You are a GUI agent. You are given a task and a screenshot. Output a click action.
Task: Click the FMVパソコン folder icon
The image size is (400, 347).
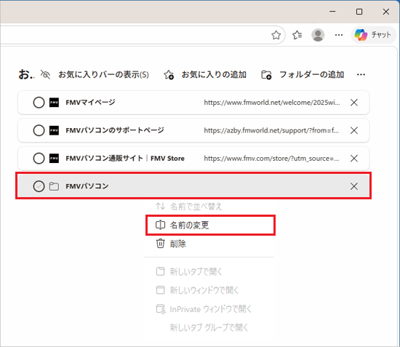54,186
